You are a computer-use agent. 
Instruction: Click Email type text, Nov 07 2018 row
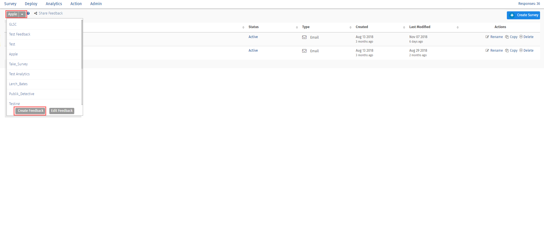point(314,37)
